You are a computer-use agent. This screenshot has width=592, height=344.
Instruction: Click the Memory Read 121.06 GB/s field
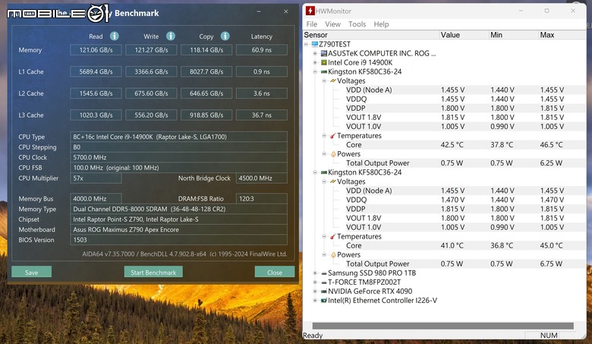coord(96,50)
